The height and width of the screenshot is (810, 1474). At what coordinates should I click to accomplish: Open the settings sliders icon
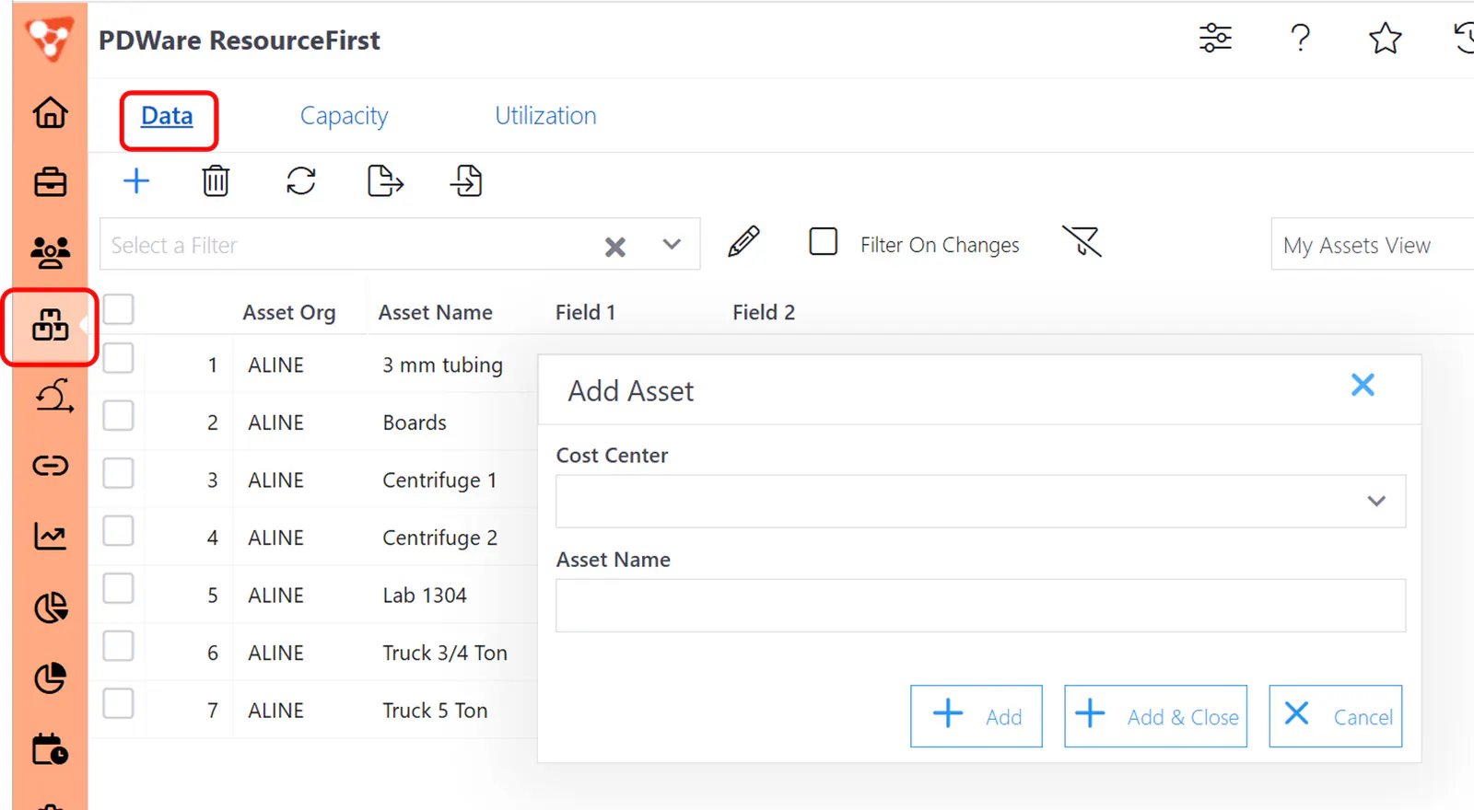point(1215,38)
